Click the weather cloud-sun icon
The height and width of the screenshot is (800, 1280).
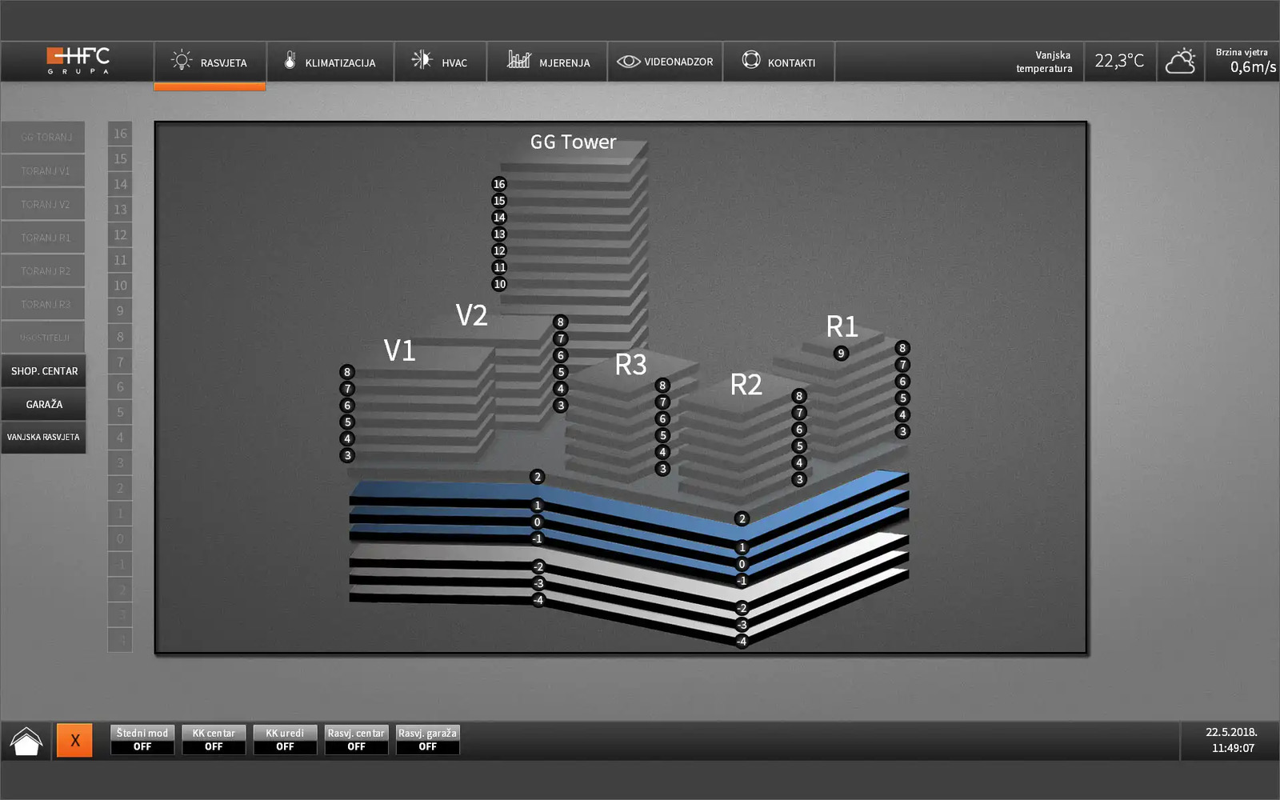[x=1180, y=62]
